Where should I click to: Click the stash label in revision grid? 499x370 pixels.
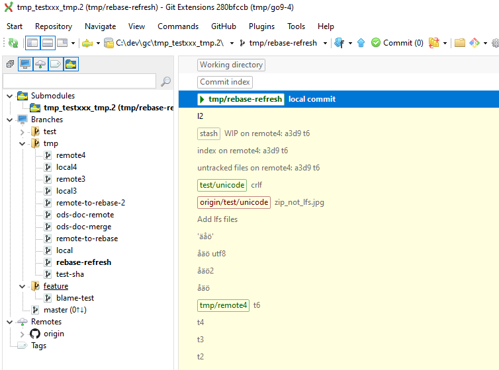point(208,133)
